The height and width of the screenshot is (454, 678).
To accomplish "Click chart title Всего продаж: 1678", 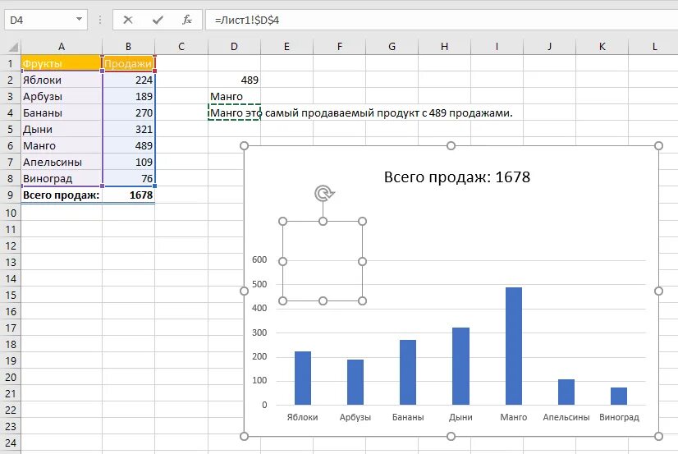I will point(456,177).
